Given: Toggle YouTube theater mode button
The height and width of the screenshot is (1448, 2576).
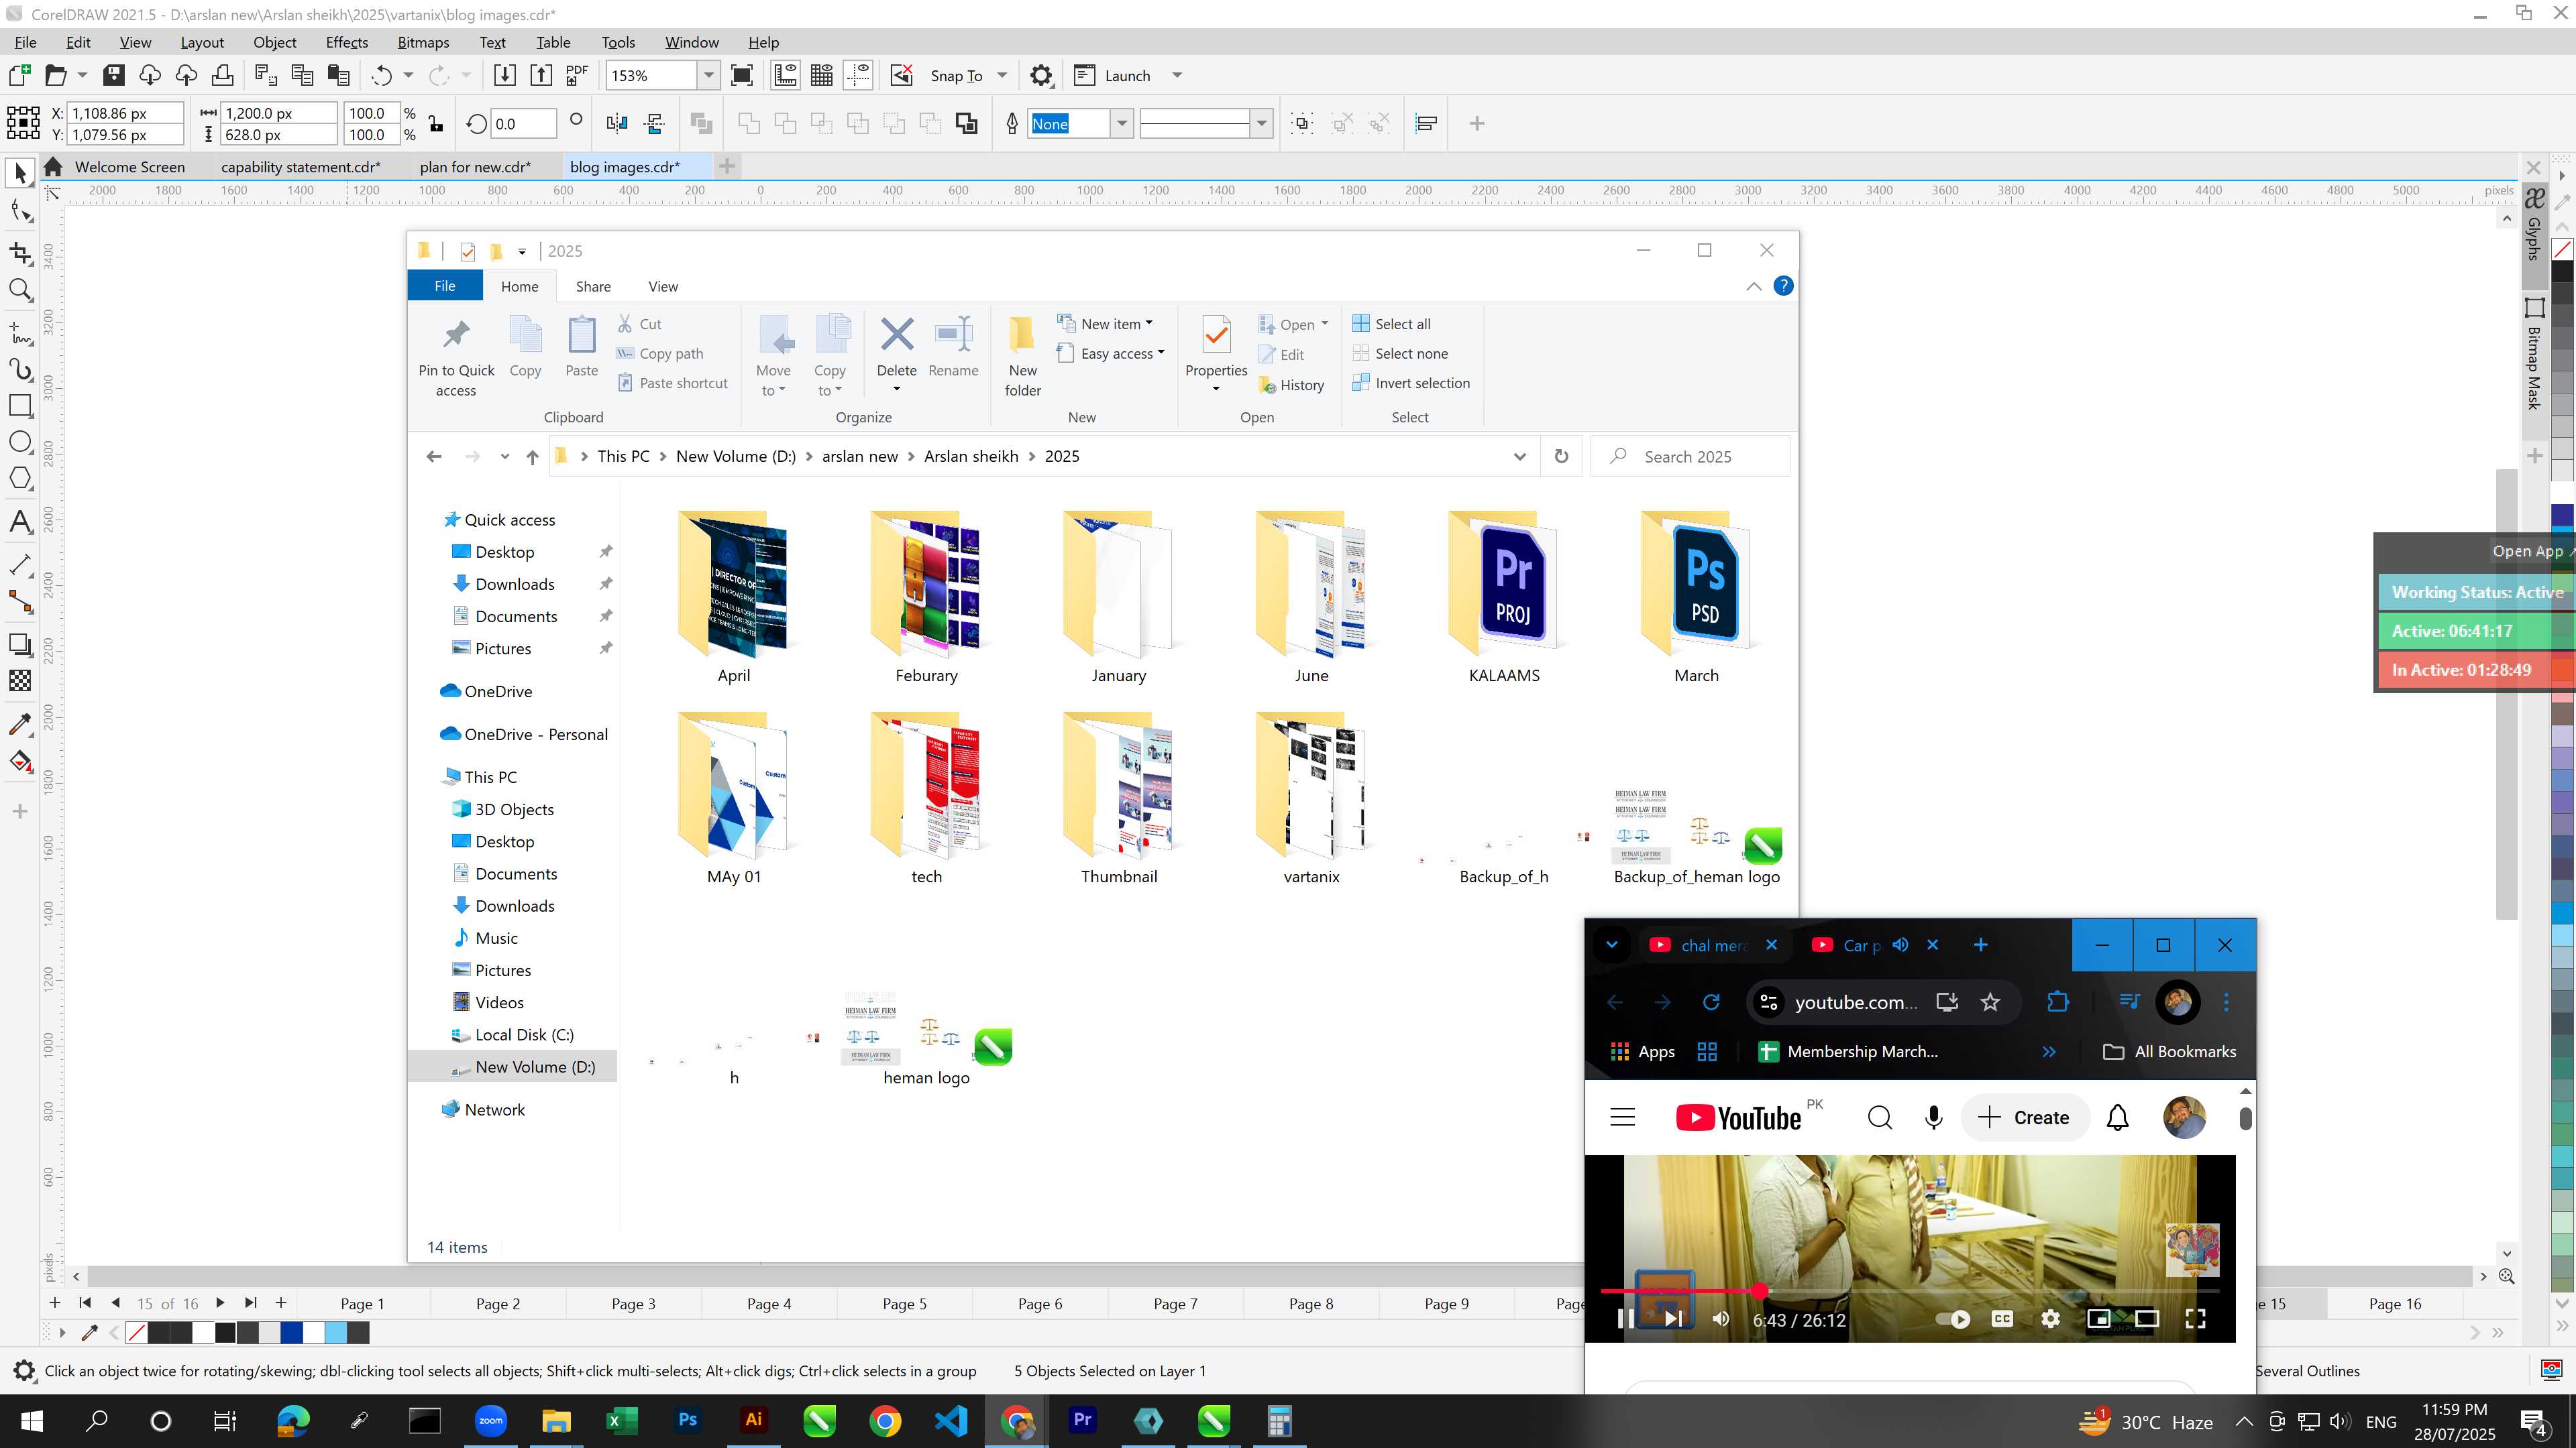Looking at the screenshot, I should pyautogui.click(x=2146, y=1319).
